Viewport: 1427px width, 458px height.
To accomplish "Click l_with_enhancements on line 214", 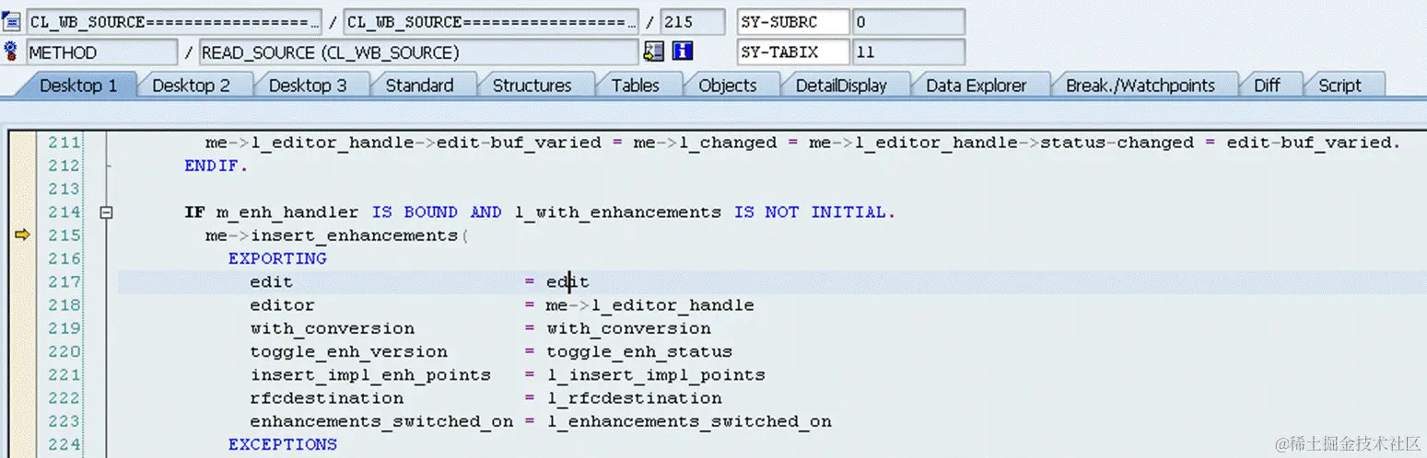I will click(617, 212).
